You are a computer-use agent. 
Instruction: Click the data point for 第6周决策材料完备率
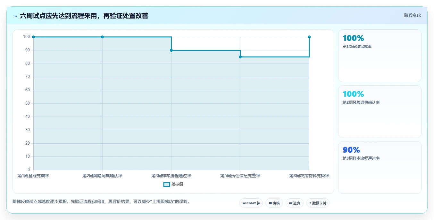(309, 37)
